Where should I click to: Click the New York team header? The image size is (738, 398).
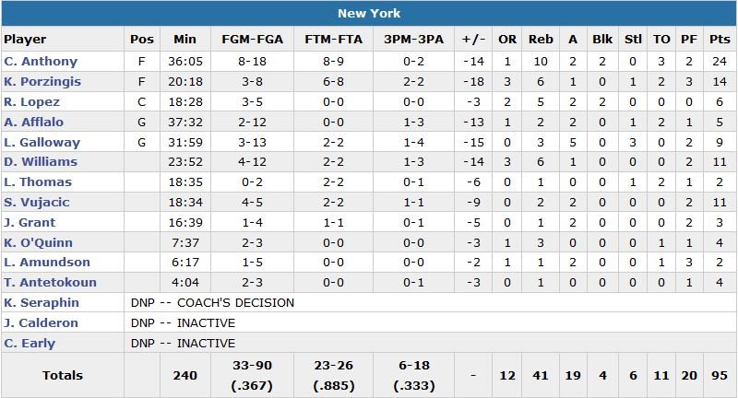pos(369,14)
